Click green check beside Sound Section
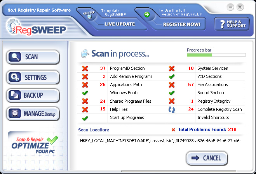This screenshot has height=174, width=256. point(172,93)
